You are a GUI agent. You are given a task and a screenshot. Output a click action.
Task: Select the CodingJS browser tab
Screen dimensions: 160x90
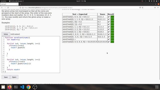click(x=9, y=4)
